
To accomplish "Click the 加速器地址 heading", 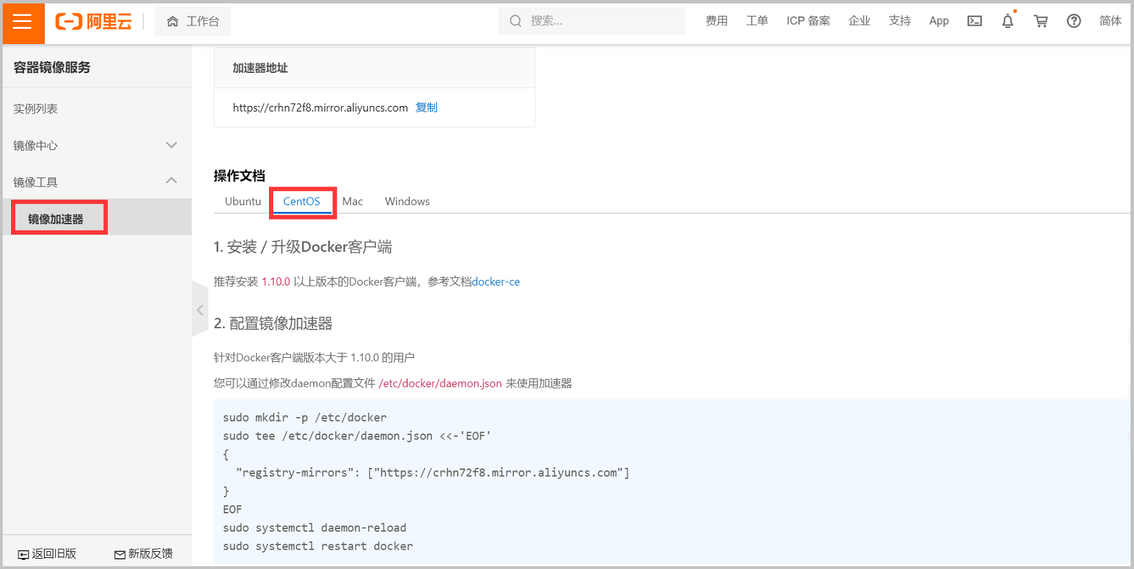I will 260,68.
